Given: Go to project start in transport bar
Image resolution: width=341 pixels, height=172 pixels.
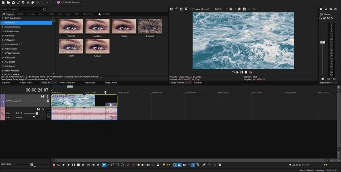Looking at the screenshot, I should pyautogui.click(x=83, y=165).
